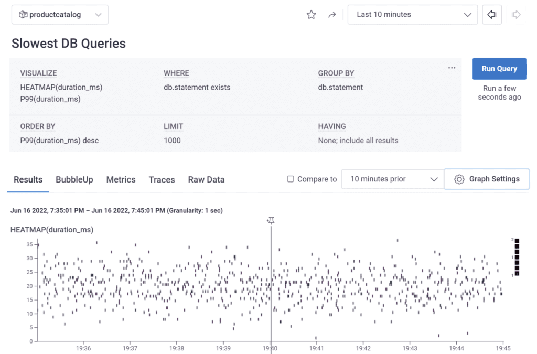
Task: Enable the Compare to checkbox
Action: click(291, 179)
